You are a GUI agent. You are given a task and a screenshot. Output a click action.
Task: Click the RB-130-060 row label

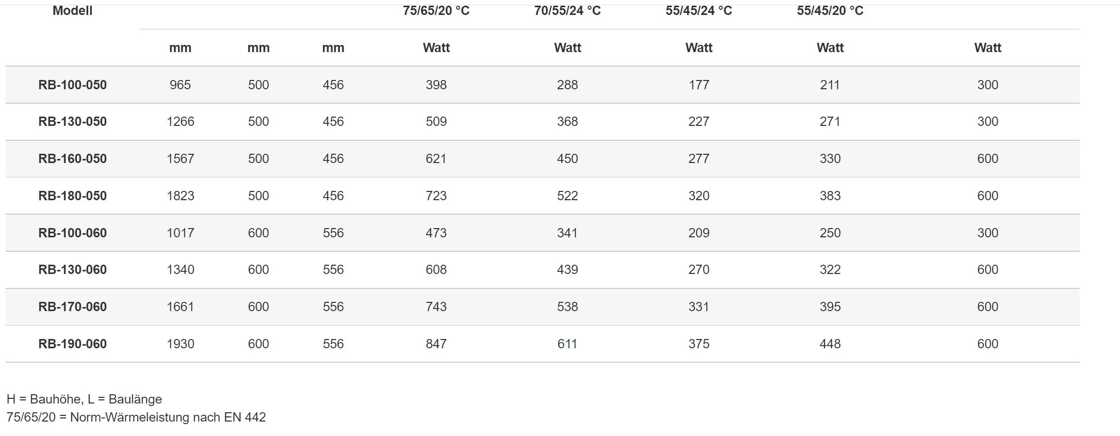click(x=72, y=269)
